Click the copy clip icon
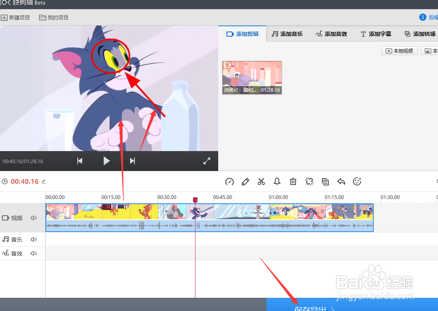The image size is (438, 311). [x=325, y=182]
